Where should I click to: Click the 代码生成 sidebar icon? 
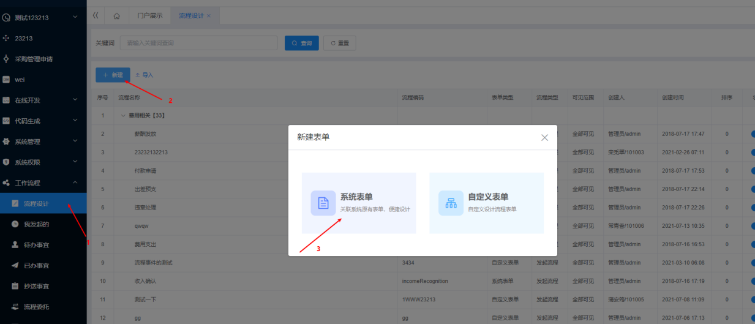[x=6, y=121]
